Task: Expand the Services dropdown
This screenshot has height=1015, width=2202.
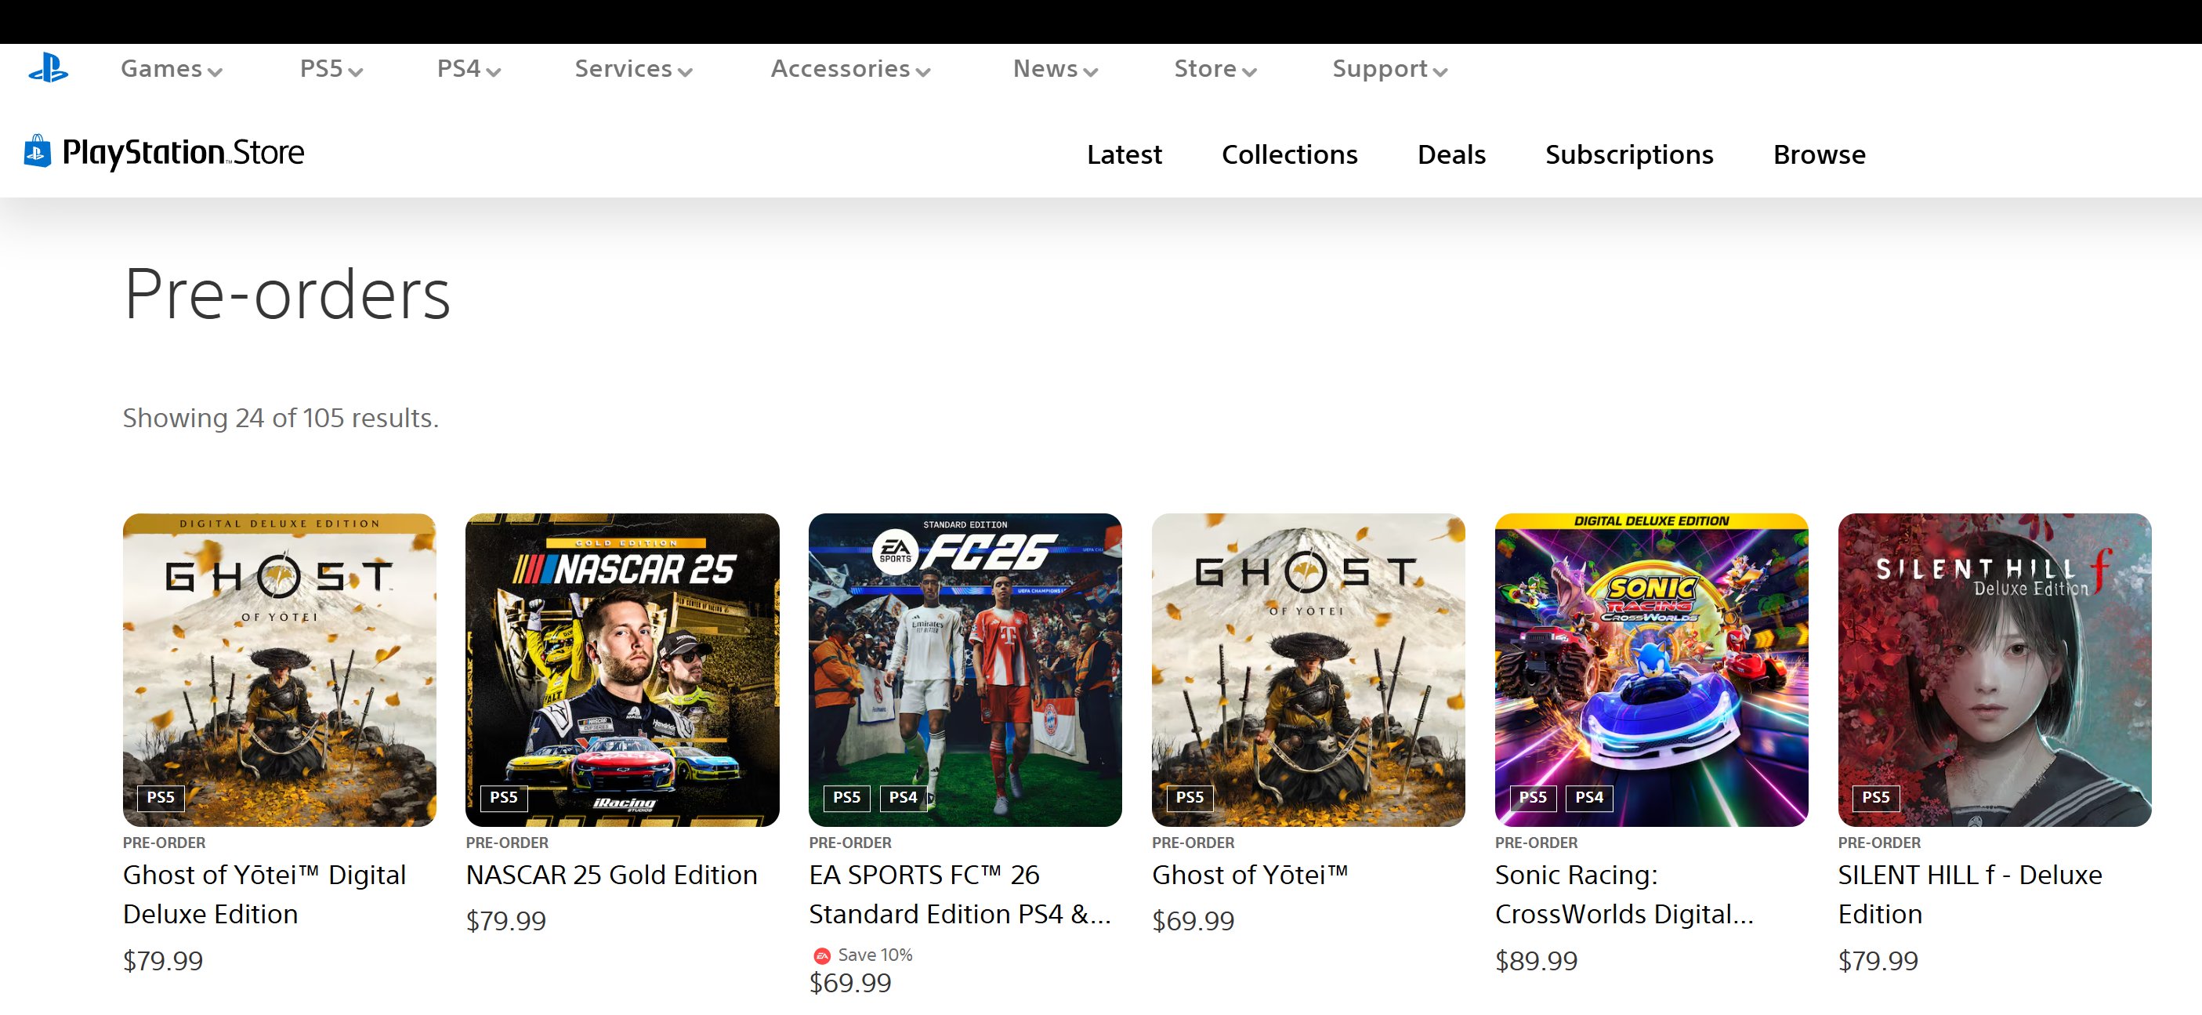Action: (632, 68)
